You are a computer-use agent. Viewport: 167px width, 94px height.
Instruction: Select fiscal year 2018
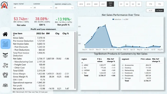[x=81, y=4]
